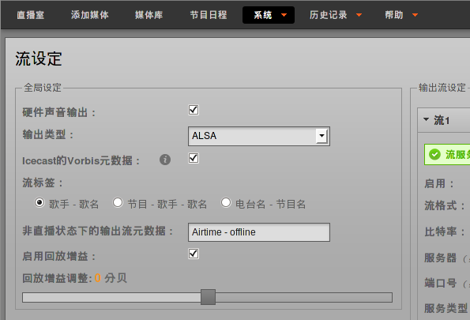
Task: Click the orange arrow beside 历史记录
Action: 359,15
